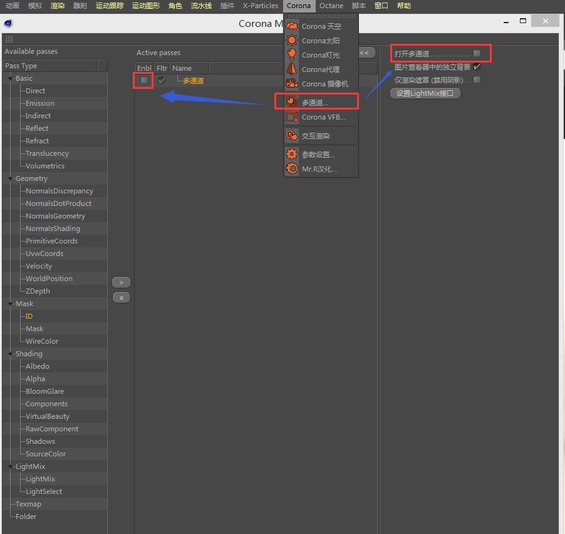Click the settings gear icon (参数设置)

291,155
